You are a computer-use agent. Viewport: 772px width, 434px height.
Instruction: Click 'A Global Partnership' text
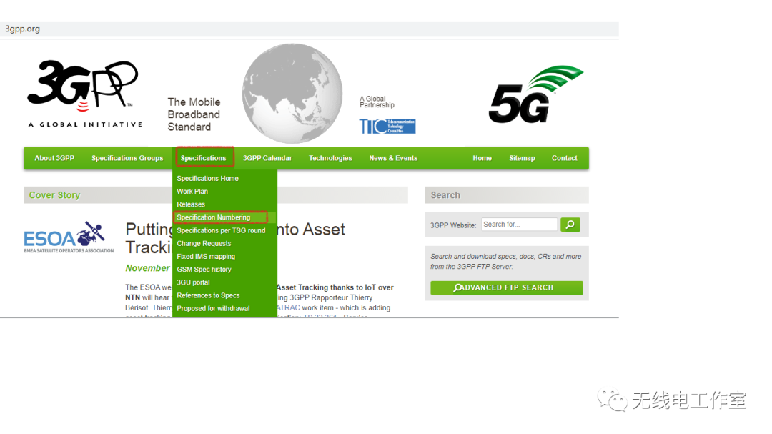click(377, 102)
